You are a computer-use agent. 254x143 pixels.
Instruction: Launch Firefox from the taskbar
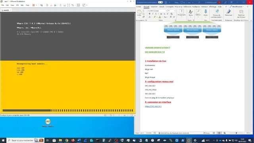(73, 140)
